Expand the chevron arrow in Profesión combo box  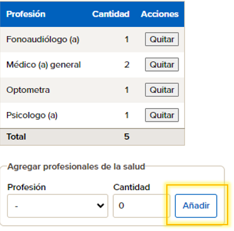[x=100, y=205]
